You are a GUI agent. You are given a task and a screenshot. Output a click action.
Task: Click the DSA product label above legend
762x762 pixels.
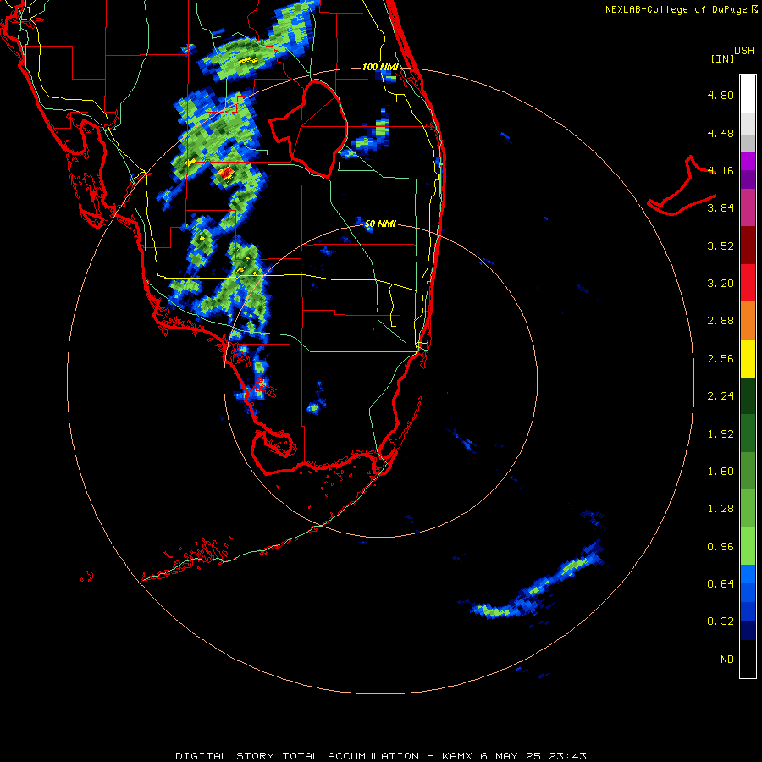(744, 50)
